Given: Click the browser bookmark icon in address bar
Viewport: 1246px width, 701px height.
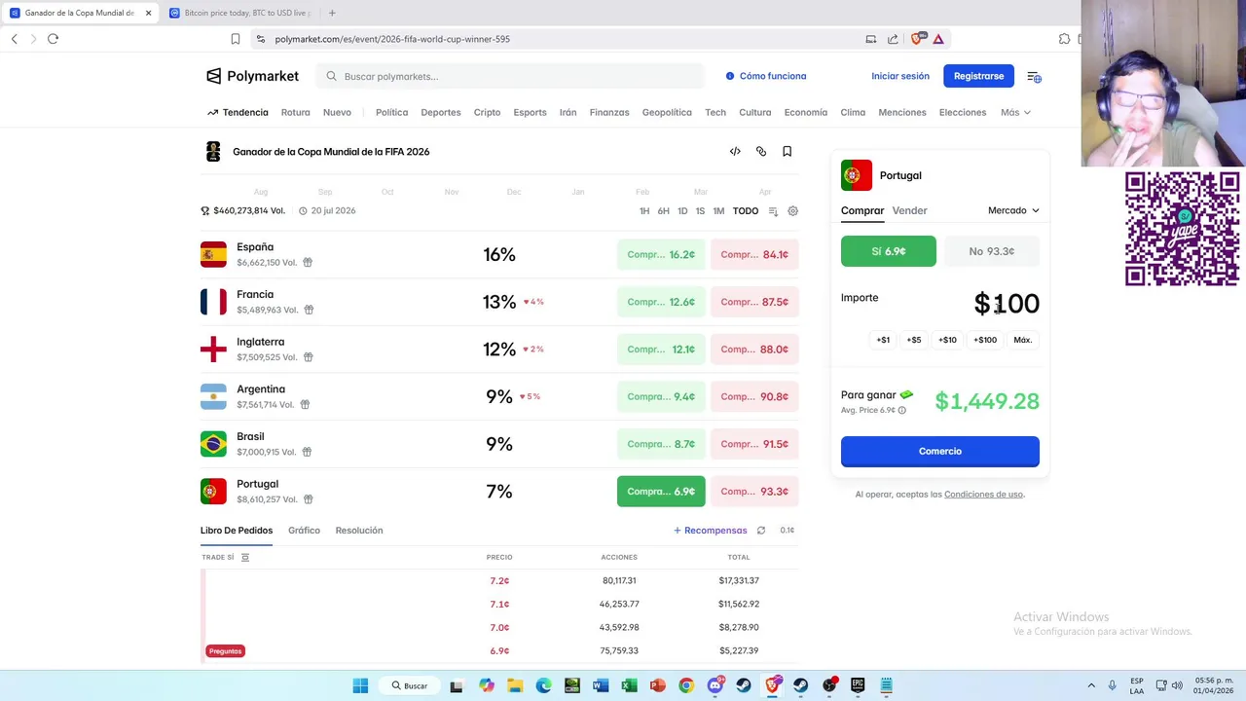Looking at the screenshot, I should click(235, 39).
